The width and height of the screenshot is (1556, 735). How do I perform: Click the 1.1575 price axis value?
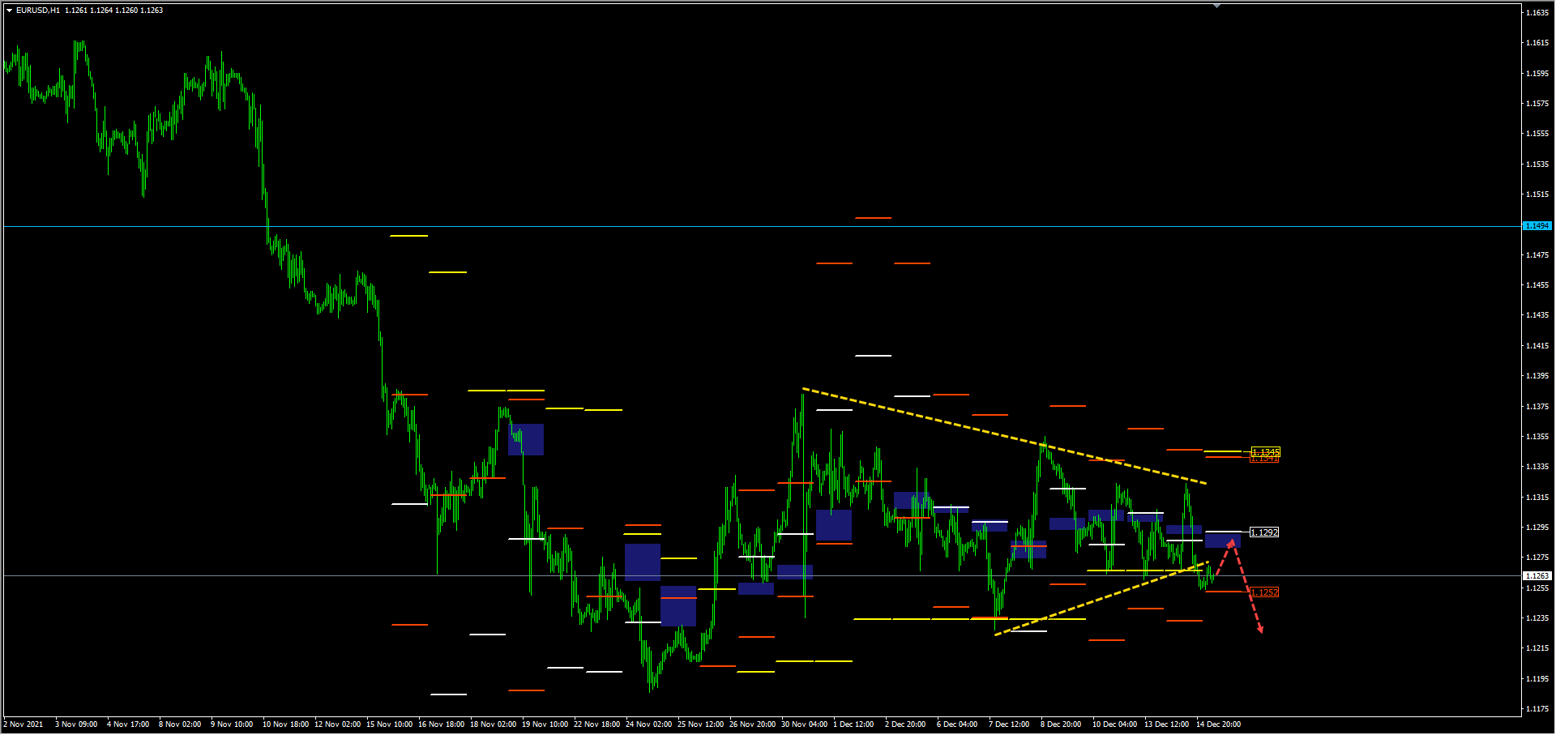click(x=1537, y=104)
